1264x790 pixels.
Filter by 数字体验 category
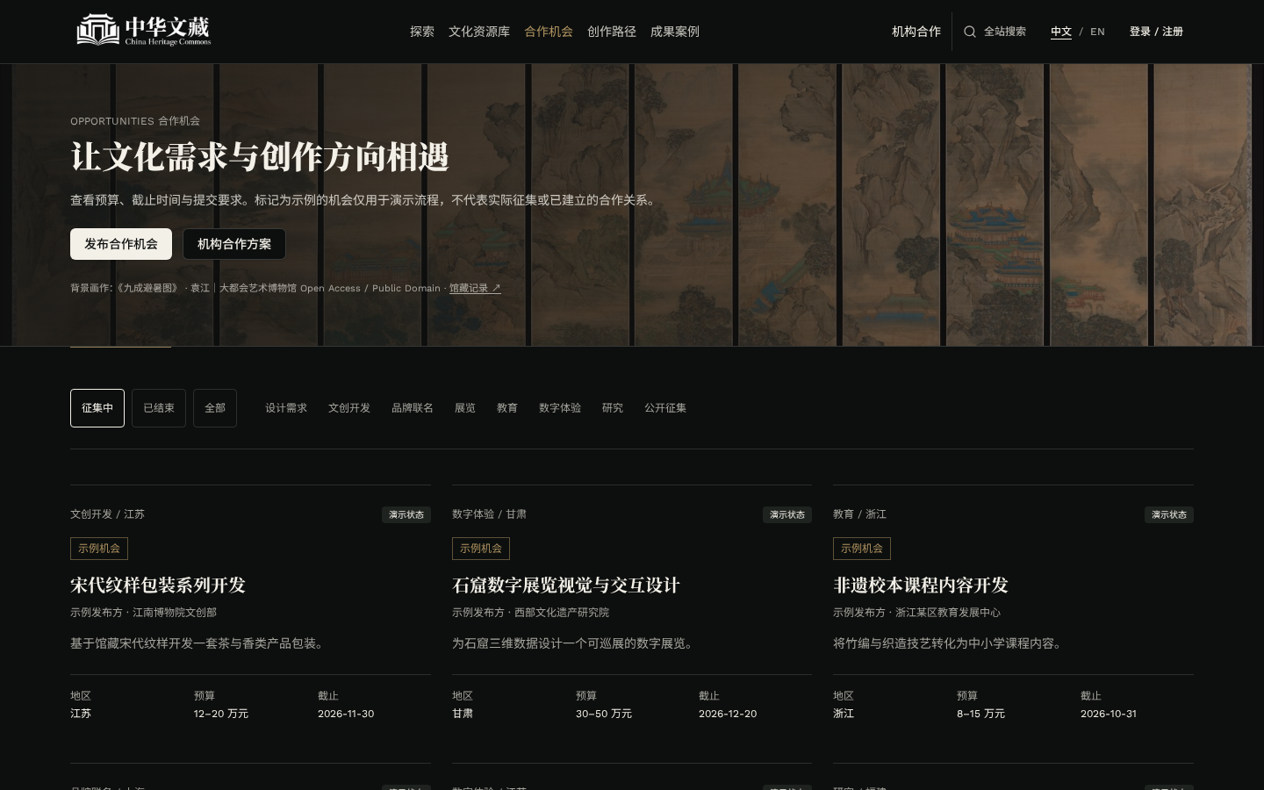[560, 408]
